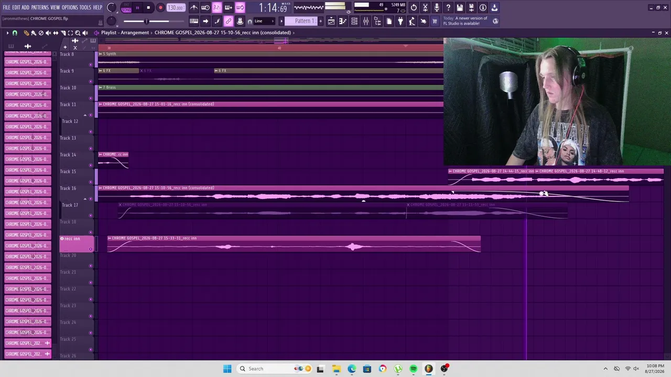Screen dimensions: 671x377
Task: Toggle the typing keyboard to piano
Action: tap(194, 21)
